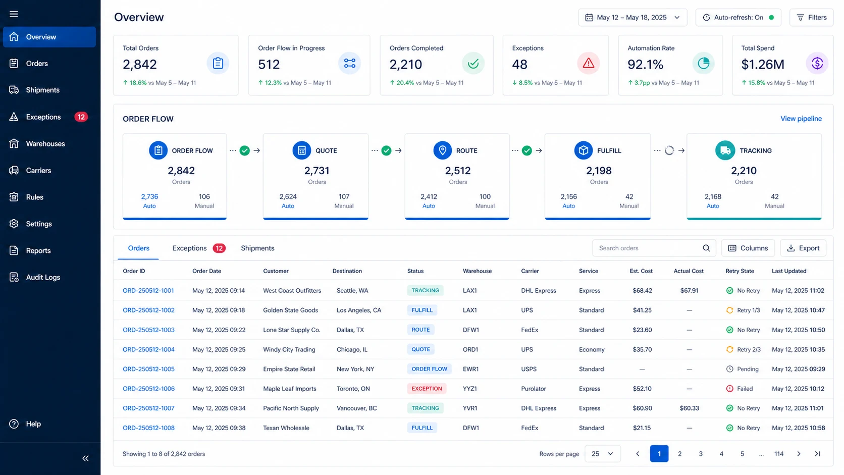Open Warehouses in the sidebar
This screenshot has height=475, width=844.
pos(49,144)
